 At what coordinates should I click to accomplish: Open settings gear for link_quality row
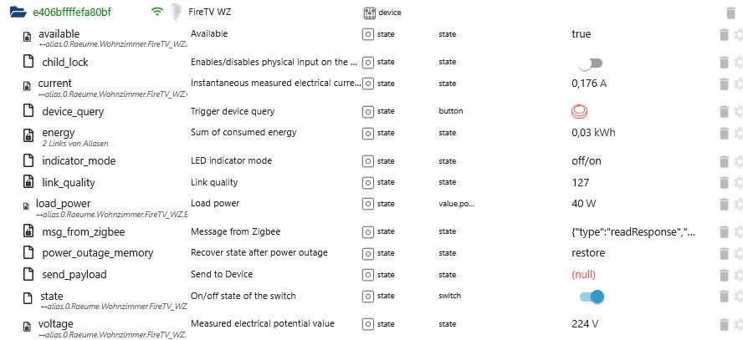click(x=738, y=183)
